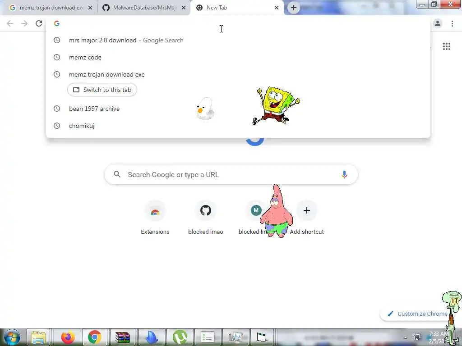This screenshot has height=346, width=462.
Task: Choose the 'memz trojan download exe' suggestion
Action: point(238,74)
